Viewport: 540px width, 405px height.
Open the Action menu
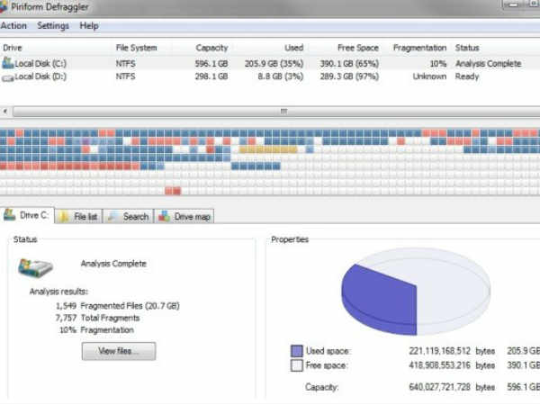click(x=13, y=26)
